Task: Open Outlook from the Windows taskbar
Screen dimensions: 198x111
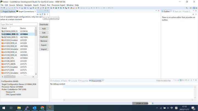Action: point(35,108)
